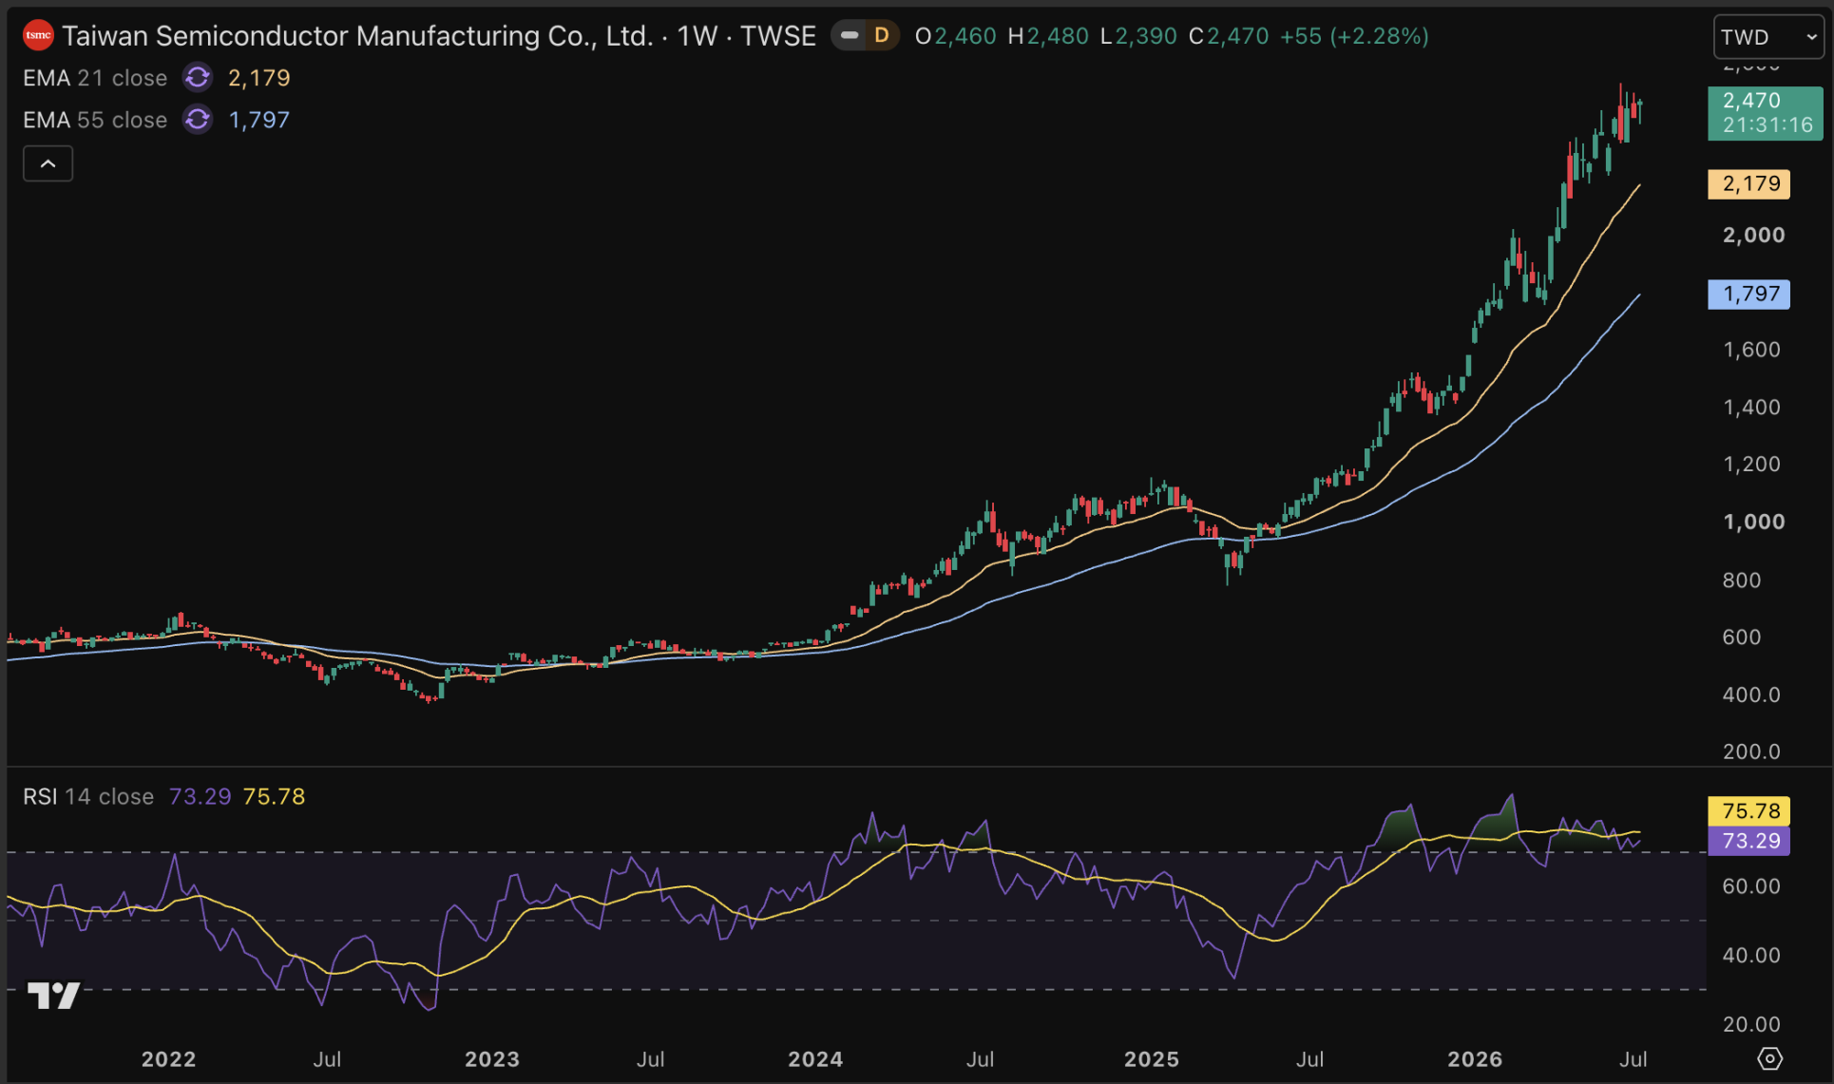Click RSI MA value 75.78 in legend
Image resolution: width=1834 pixels, height=1084 pixels.
pos(274,796)
